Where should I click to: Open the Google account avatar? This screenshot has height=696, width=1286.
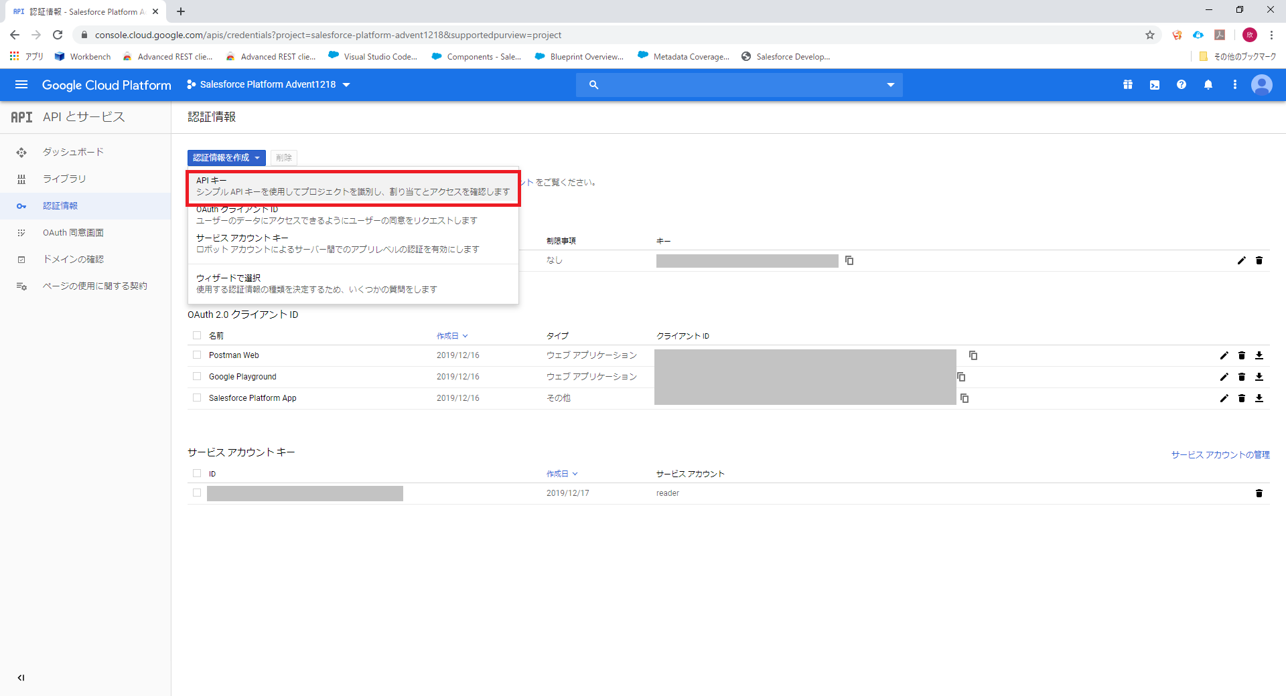pyautogui.click(x=1262, y=84)
